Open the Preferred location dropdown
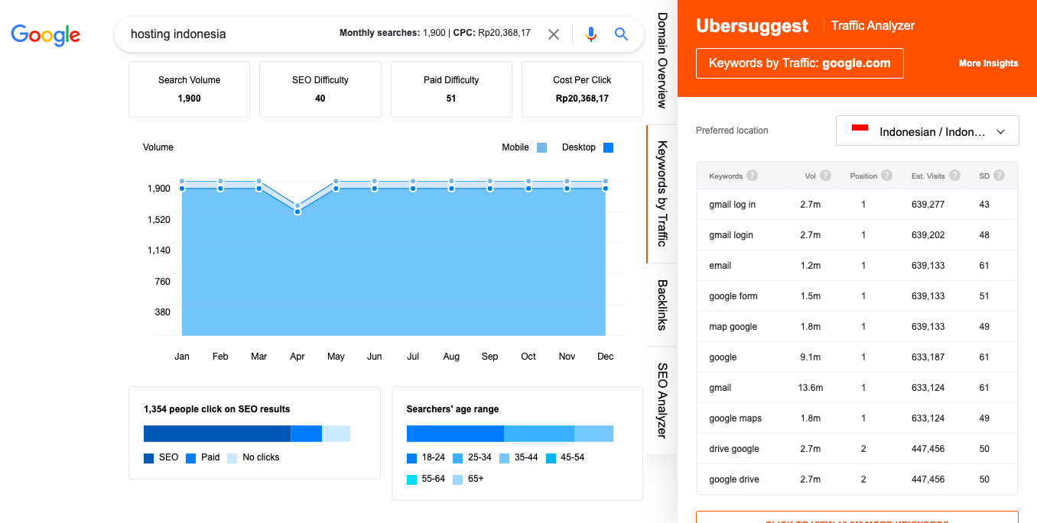1037x523 pixels. tap(927, 130)
